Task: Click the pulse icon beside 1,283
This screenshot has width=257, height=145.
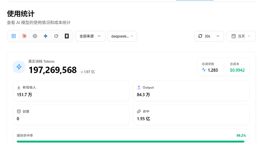Action: point(204,70)
